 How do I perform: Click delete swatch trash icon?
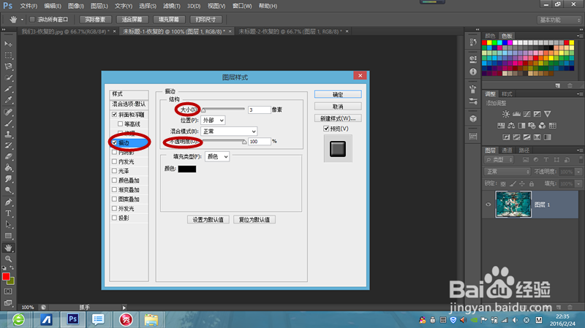(x=570, y=85)
